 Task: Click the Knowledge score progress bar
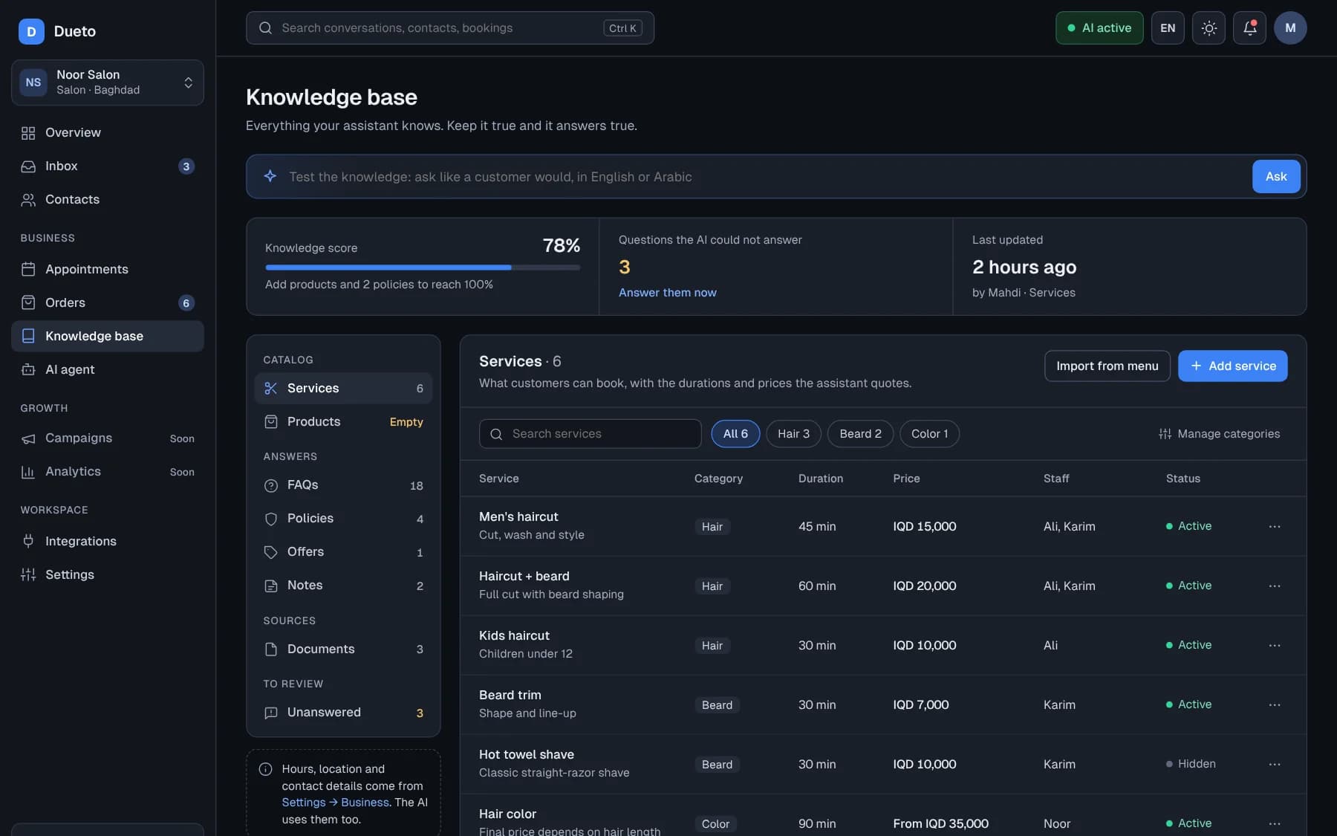tap(423, 268)
